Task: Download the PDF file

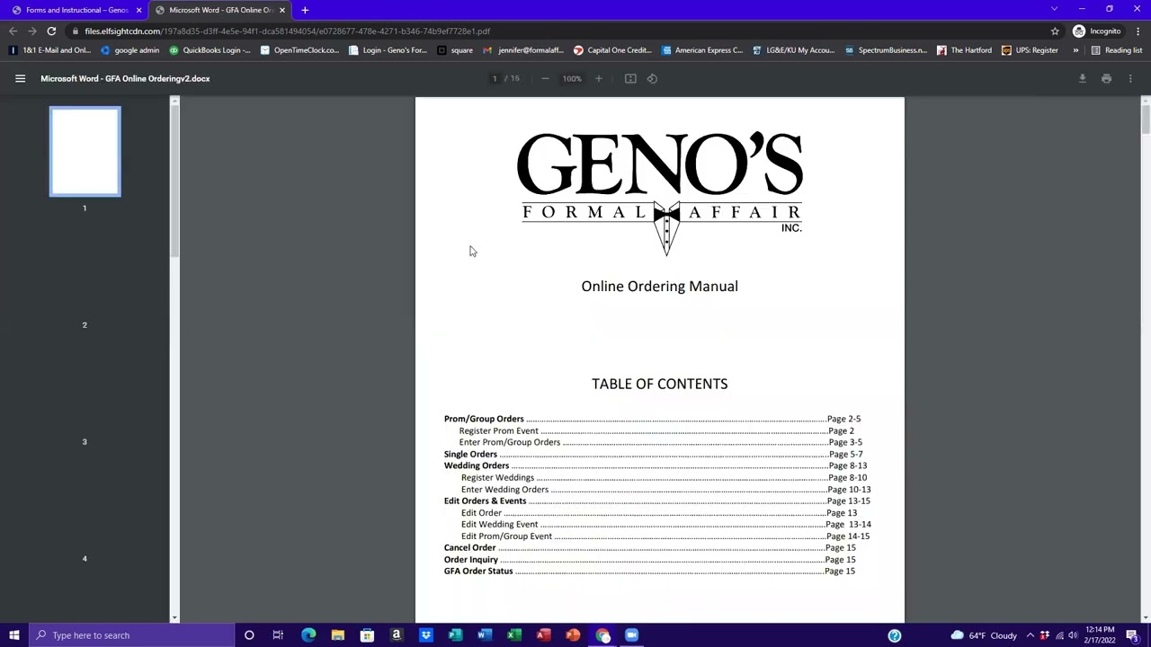Action: click(x=1083, y=78)
